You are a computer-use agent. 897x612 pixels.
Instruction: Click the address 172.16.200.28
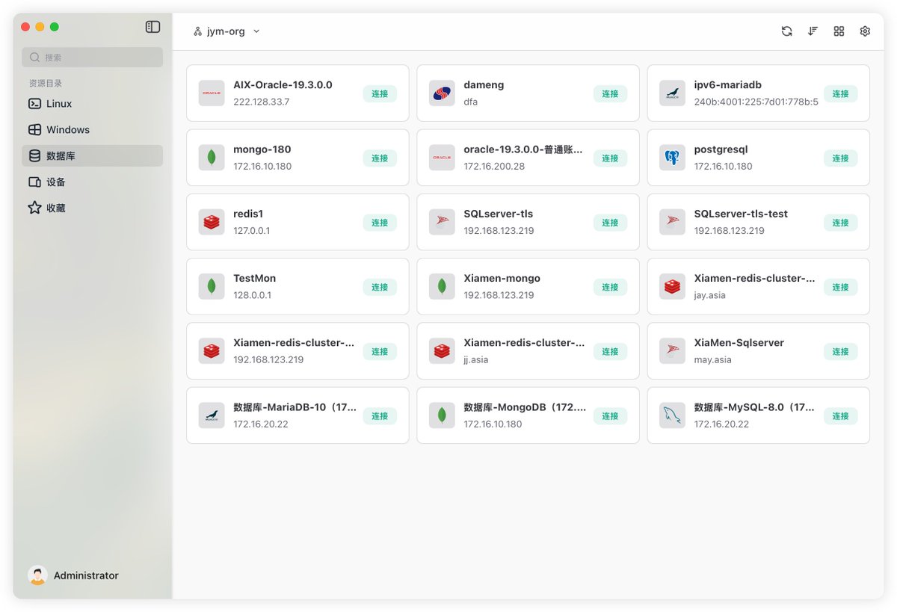(494, 166)
